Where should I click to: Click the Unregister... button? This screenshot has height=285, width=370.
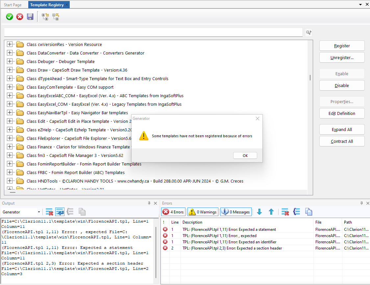click(342, 57)
